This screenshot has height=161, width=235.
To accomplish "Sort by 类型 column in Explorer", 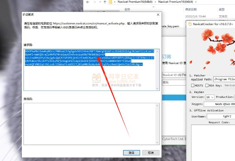I will pos(221,9).
